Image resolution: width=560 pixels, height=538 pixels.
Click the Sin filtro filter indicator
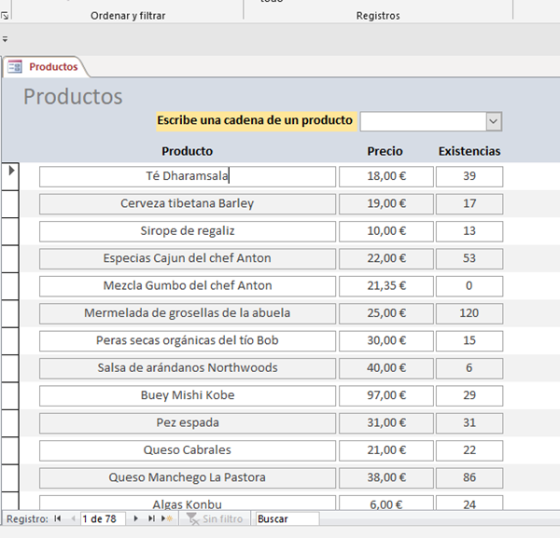coord(215,518)
